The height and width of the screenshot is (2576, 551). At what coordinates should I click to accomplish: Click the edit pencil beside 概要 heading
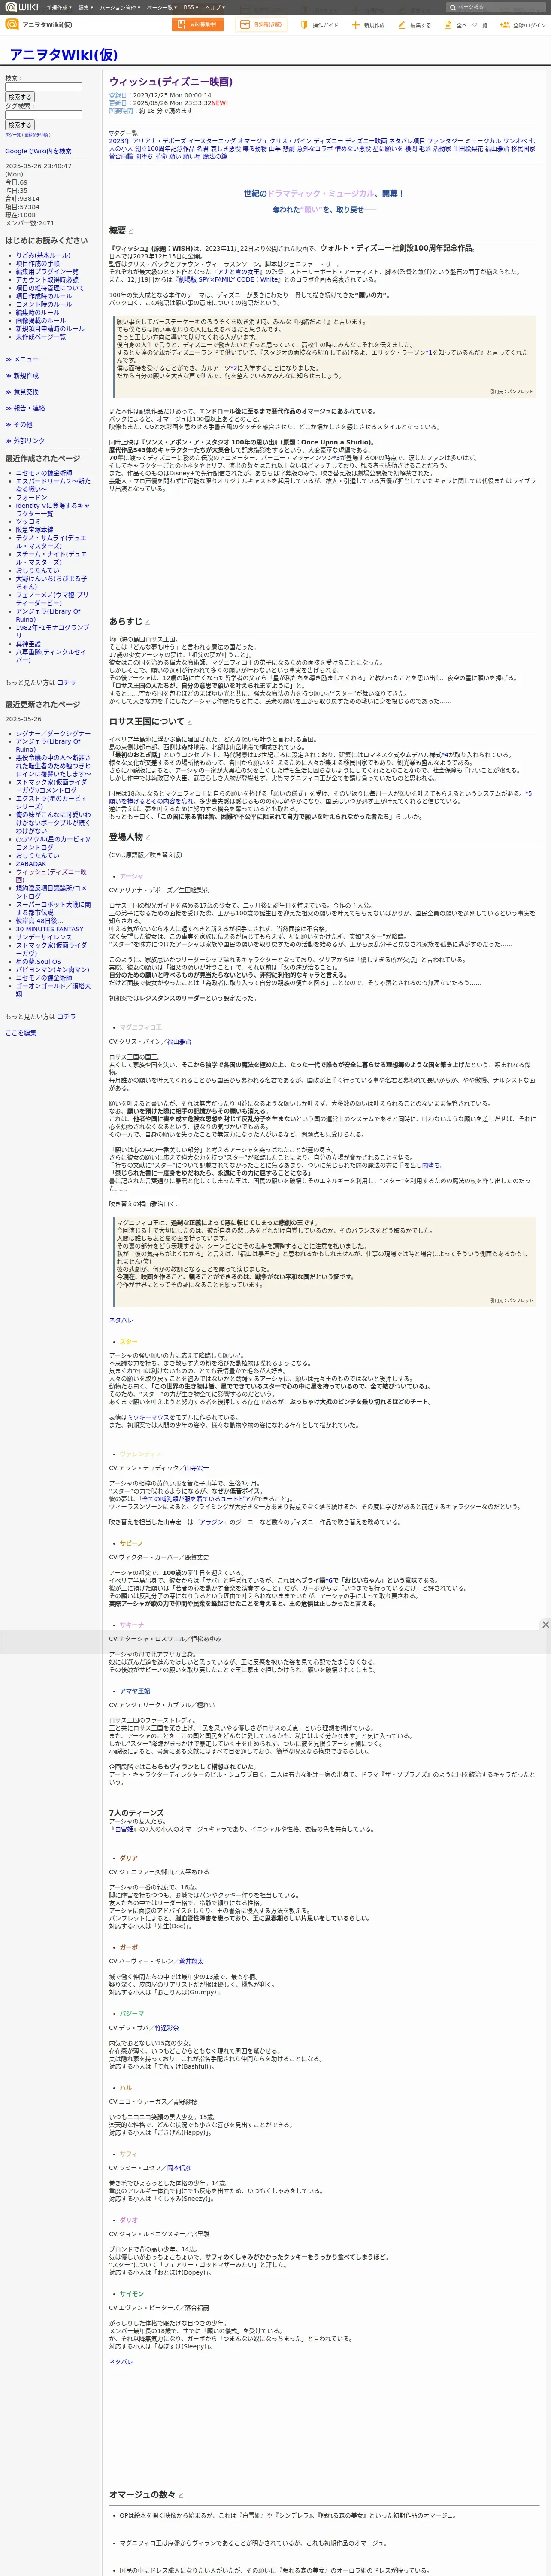click(131, 231)
